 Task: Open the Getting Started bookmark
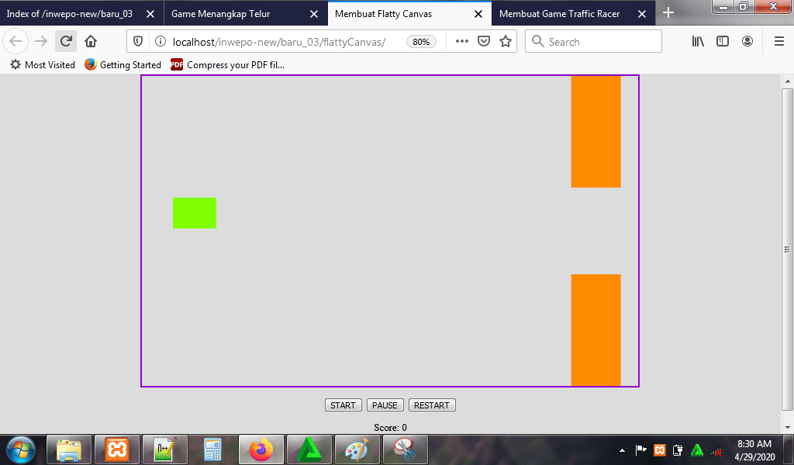point(123,65)
